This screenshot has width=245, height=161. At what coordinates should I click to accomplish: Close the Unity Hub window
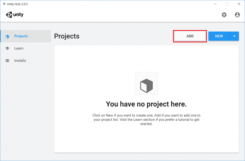click(x=239, y=4)
